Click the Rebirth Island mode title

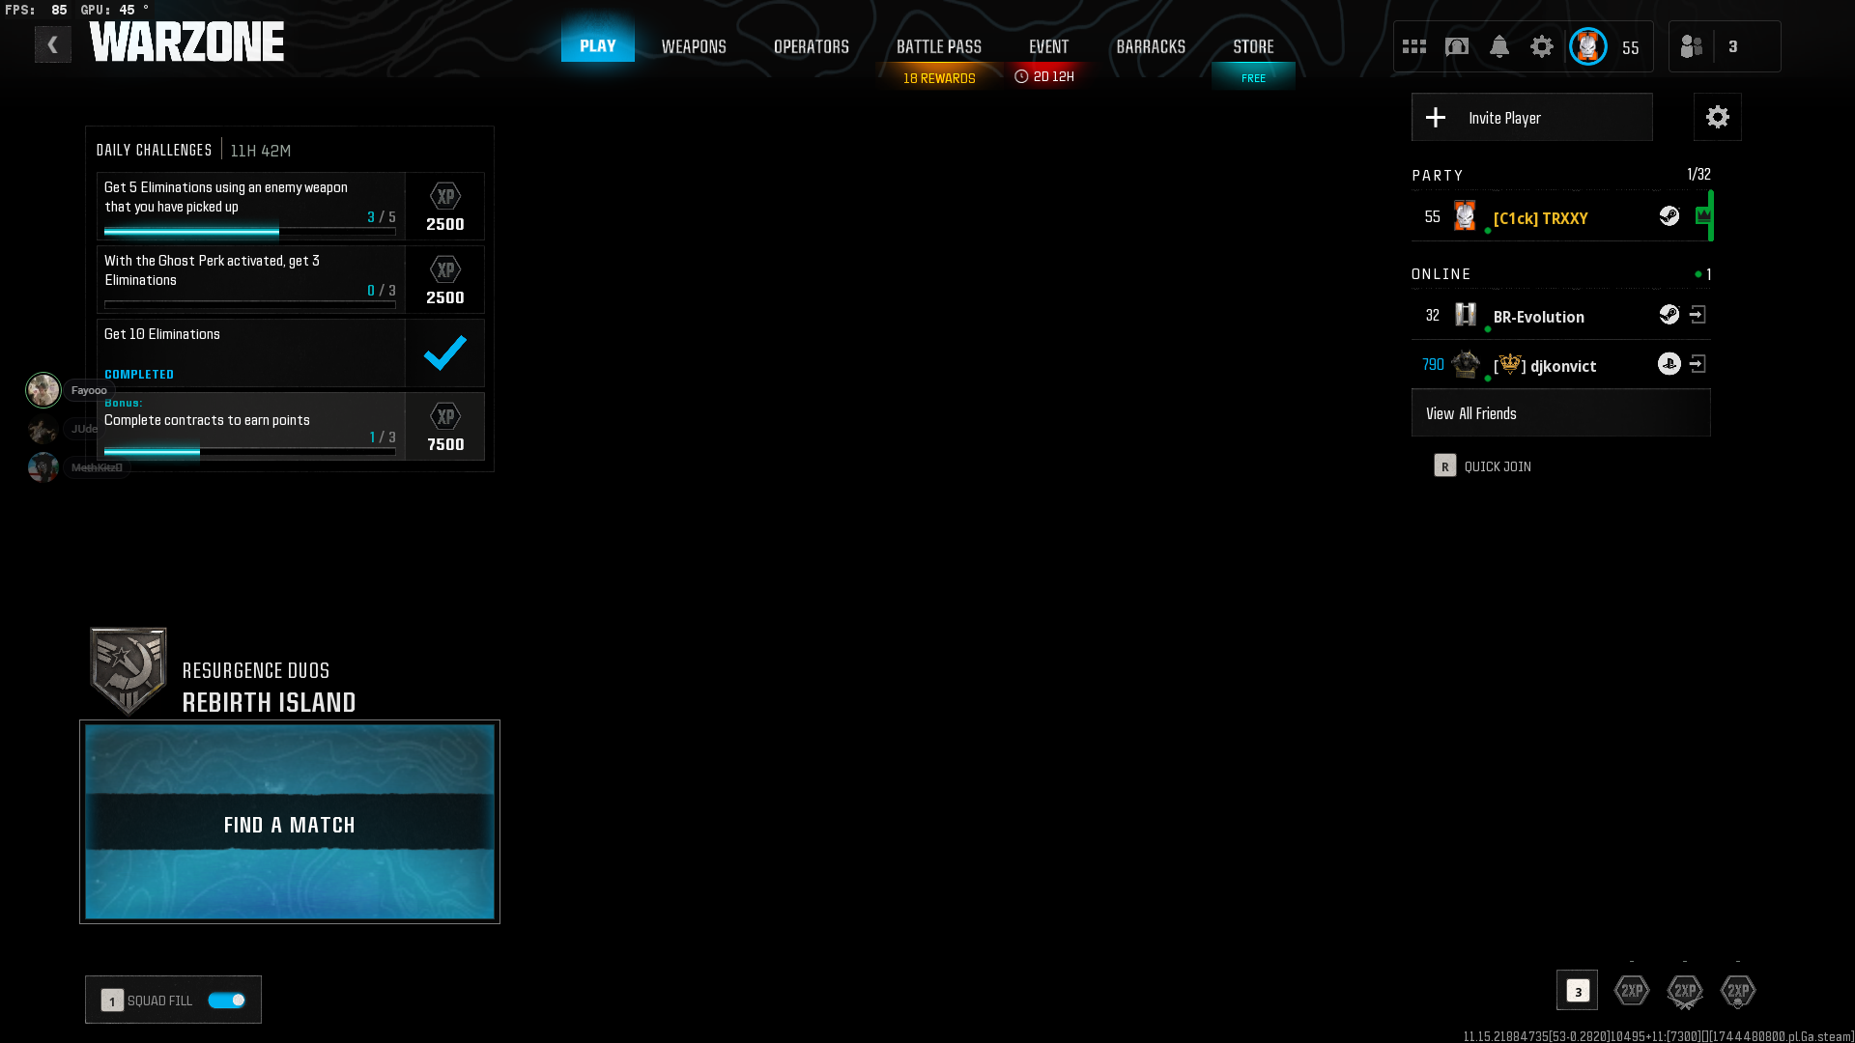pyautogui.click(x=270, y=702)
